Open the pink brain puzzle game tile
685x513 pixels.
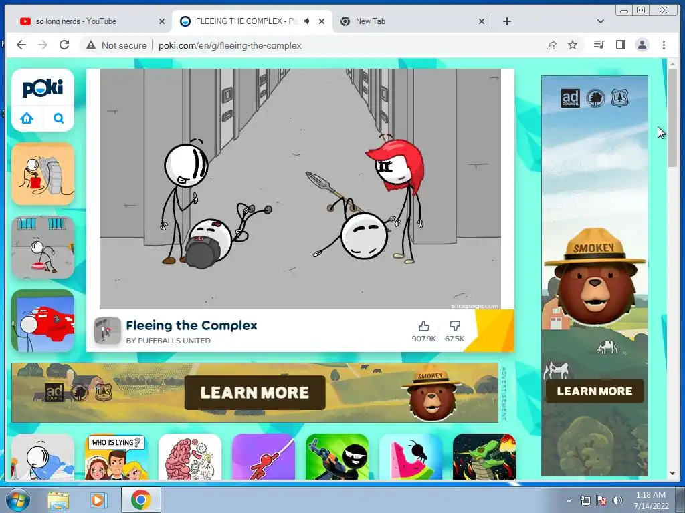pos(190,457)
